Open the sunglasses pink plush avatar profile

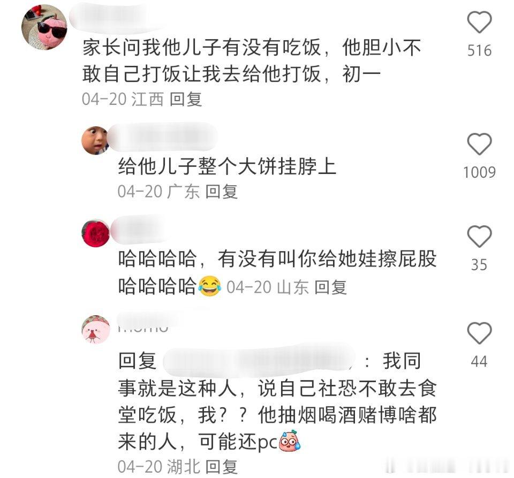44,27
